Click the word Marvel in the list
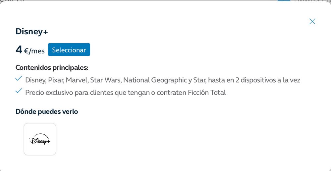 pyautogui.click(x=77, y=80)
